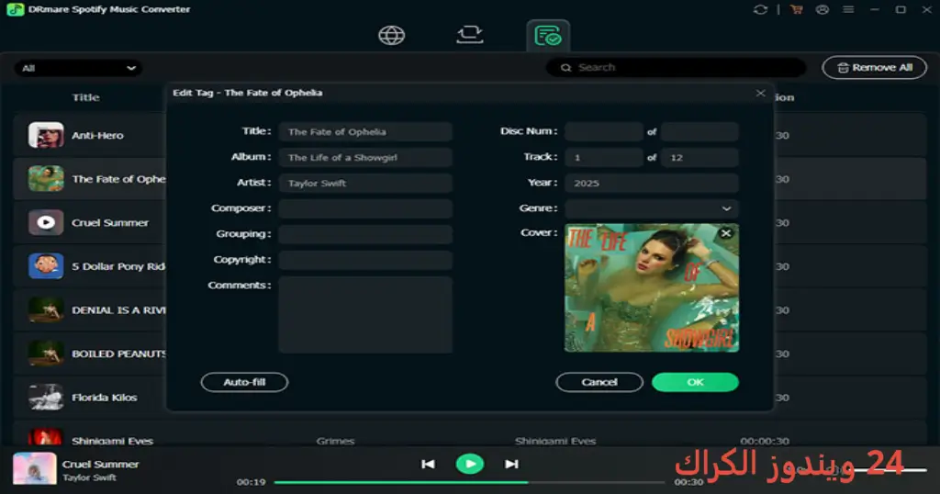Edit the Title field
The image size is (940, 494).
[x=365, y=132]
